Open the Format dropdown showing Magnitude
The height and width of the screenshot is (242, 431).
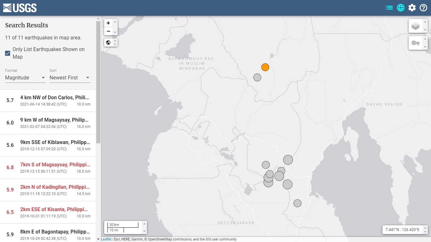(26, 78)
